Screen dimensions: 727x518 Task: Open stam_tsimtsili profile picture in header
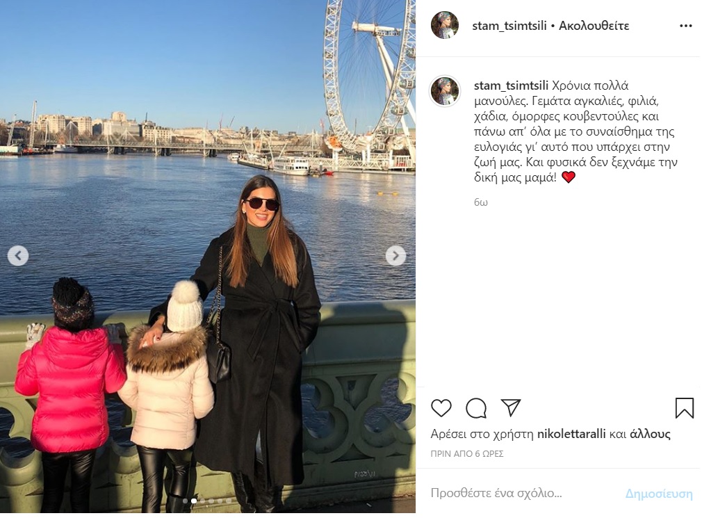point(444,25)
